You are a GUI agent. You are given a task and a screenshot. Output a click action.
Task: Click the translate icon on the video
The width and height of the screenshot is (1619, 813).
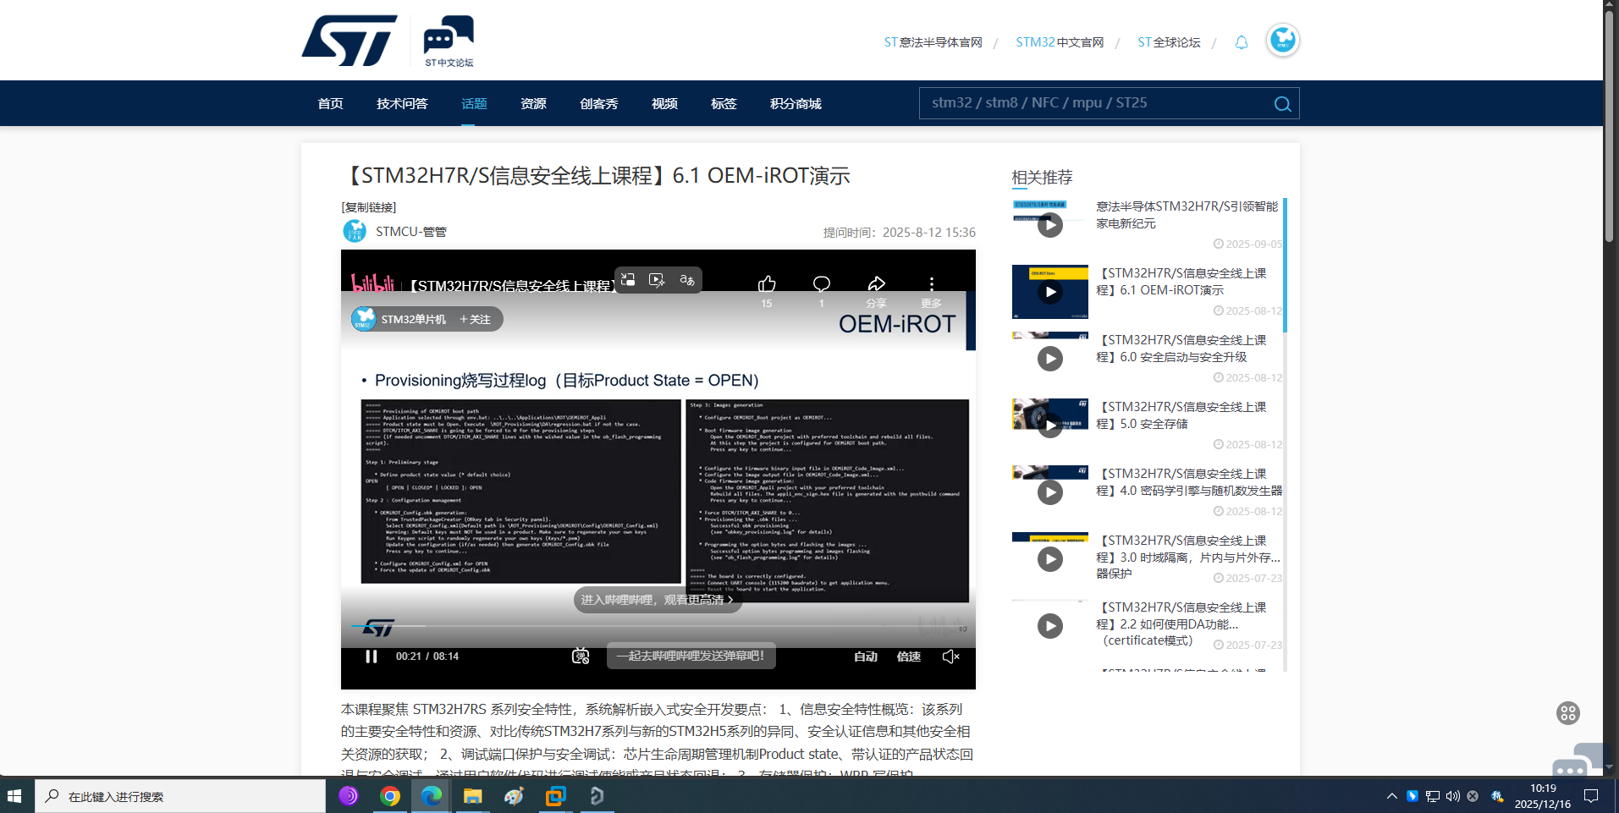(687, 279)
